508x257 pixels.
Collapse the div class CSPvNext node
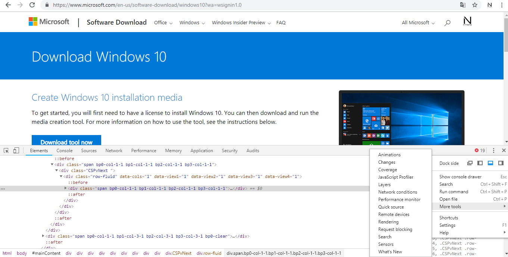tap(57, 170)
